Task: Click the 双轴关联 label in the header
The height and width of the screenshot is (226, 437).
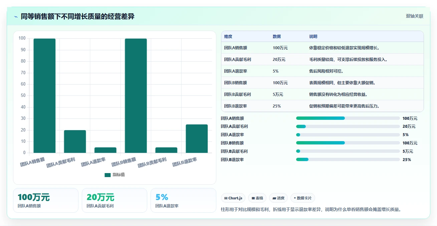Action: tap(415, 16)
